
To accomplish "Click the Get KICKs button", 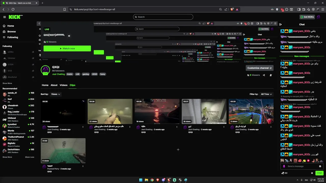I will pos(307,17).
